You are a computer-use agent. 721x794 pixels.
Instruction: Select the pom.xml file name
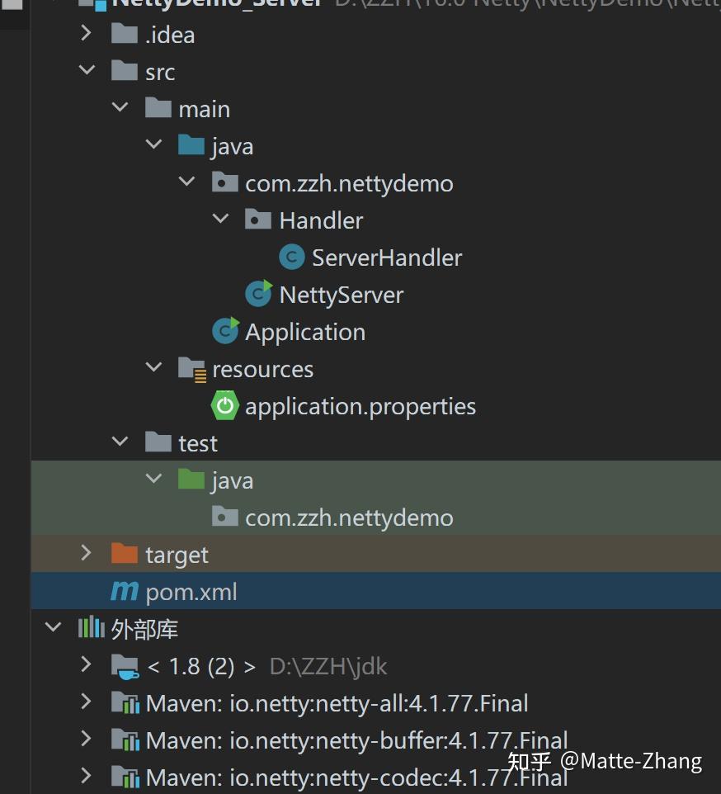(x=191, y=592)
